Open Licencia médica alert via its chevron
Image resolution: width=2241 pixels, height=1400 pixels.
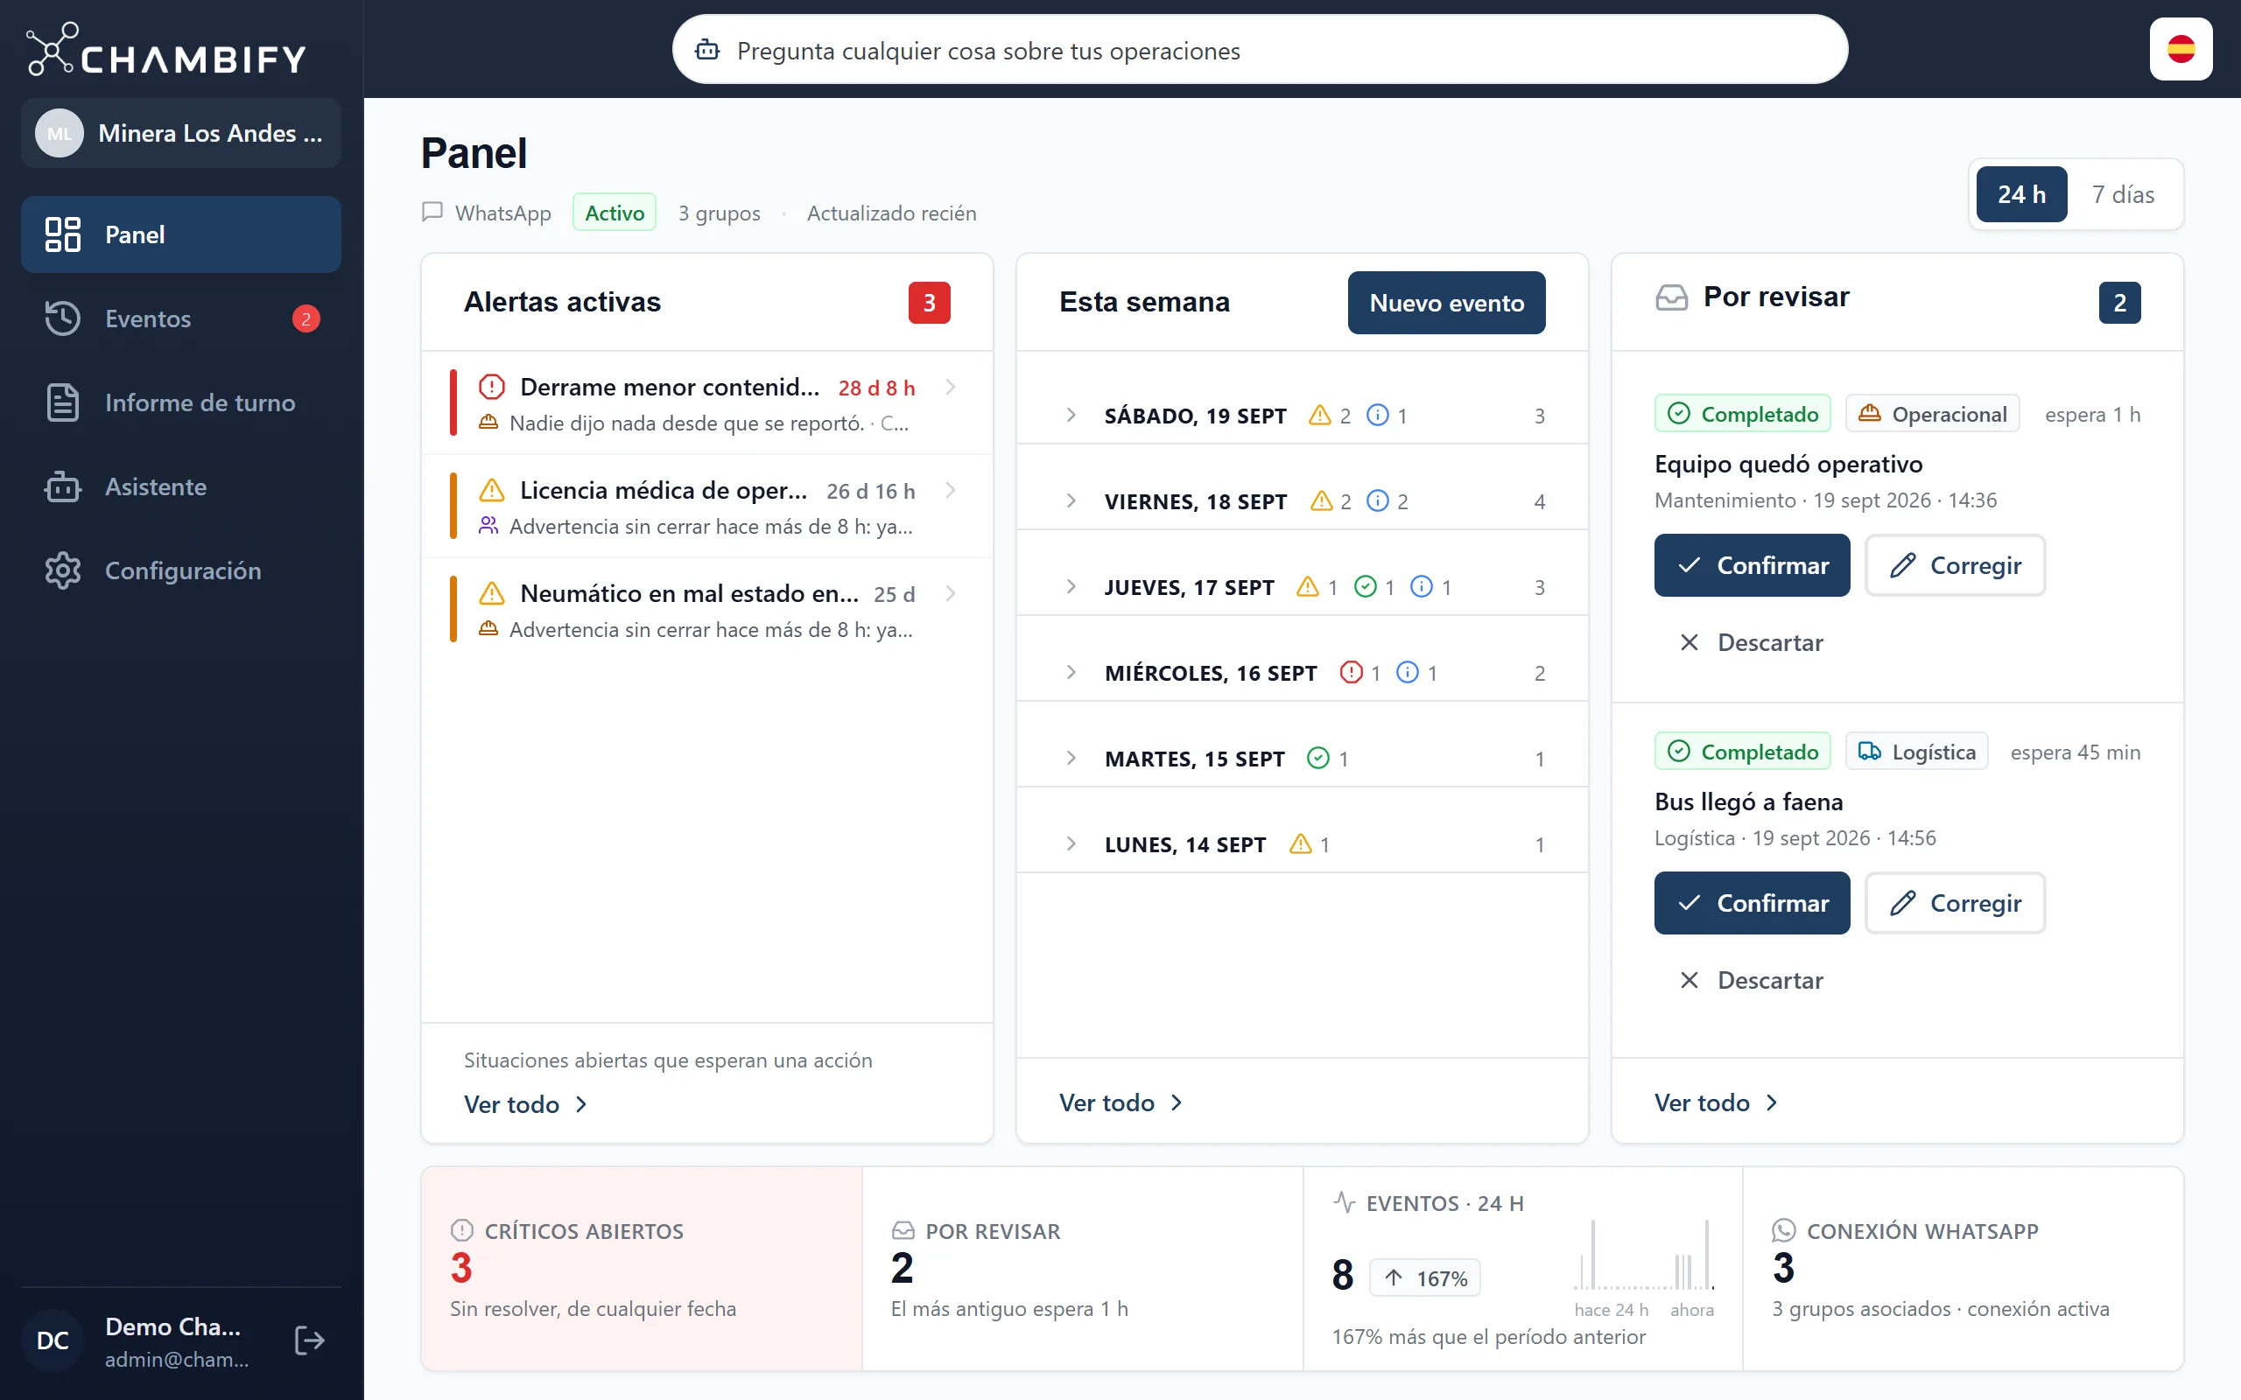tap(950, 490)
